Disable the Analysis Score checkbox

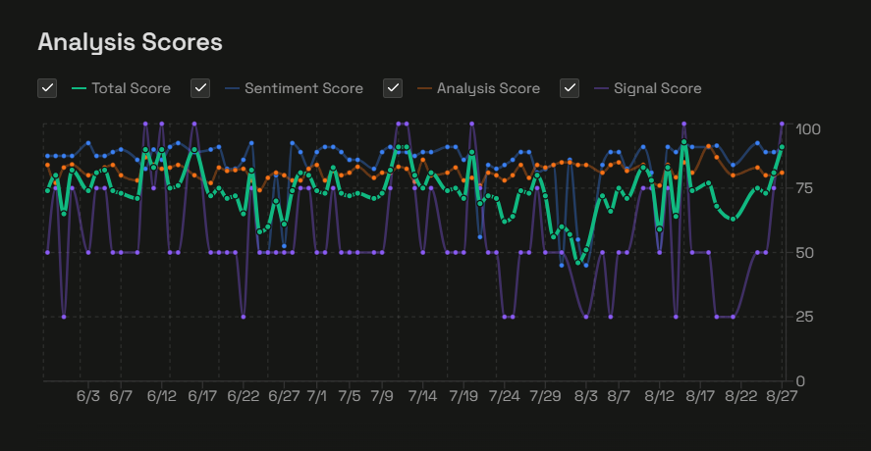pyautogui.click(x=393, y=88)
